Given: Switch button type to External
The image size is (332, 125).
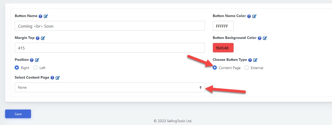Looking at the screenshot, I should coord(247,68).
